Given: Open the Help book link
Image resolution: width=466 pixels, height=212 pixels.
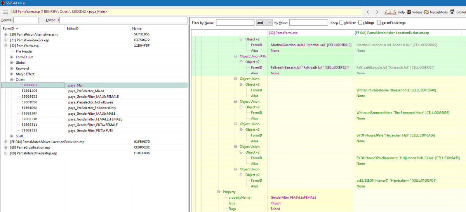Looking at the screenshot, I should (394, 12).
